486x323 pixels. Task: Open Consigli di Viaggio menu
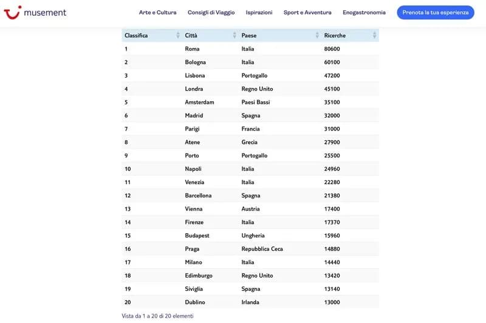coord(211,12)
